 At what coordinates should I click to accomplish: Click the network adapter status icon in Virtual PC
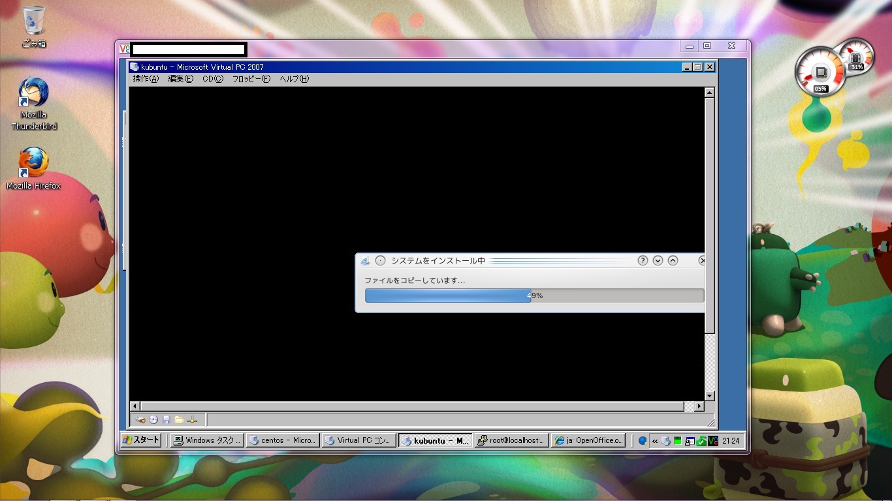click(193, 419)
